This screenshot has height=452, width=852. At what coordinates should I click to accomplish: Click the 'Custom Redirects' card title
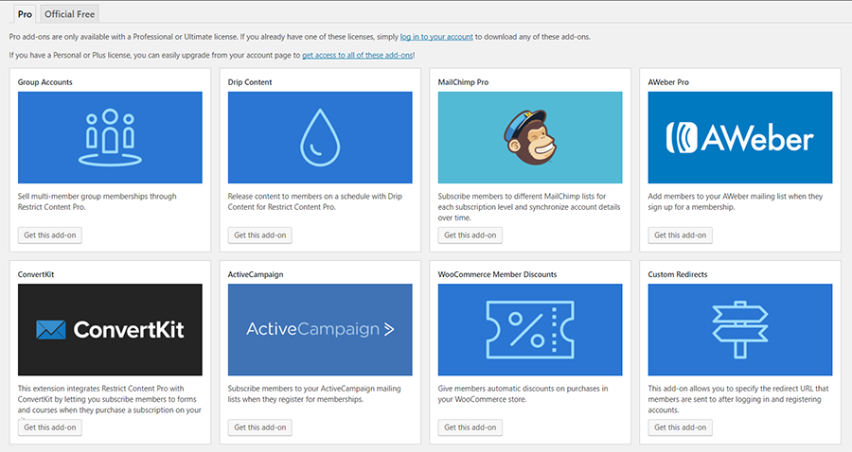point(678,274)
